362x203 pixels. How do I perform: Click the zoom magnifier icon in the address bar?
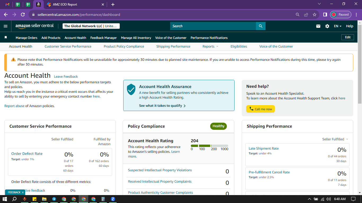pos(298,15)
